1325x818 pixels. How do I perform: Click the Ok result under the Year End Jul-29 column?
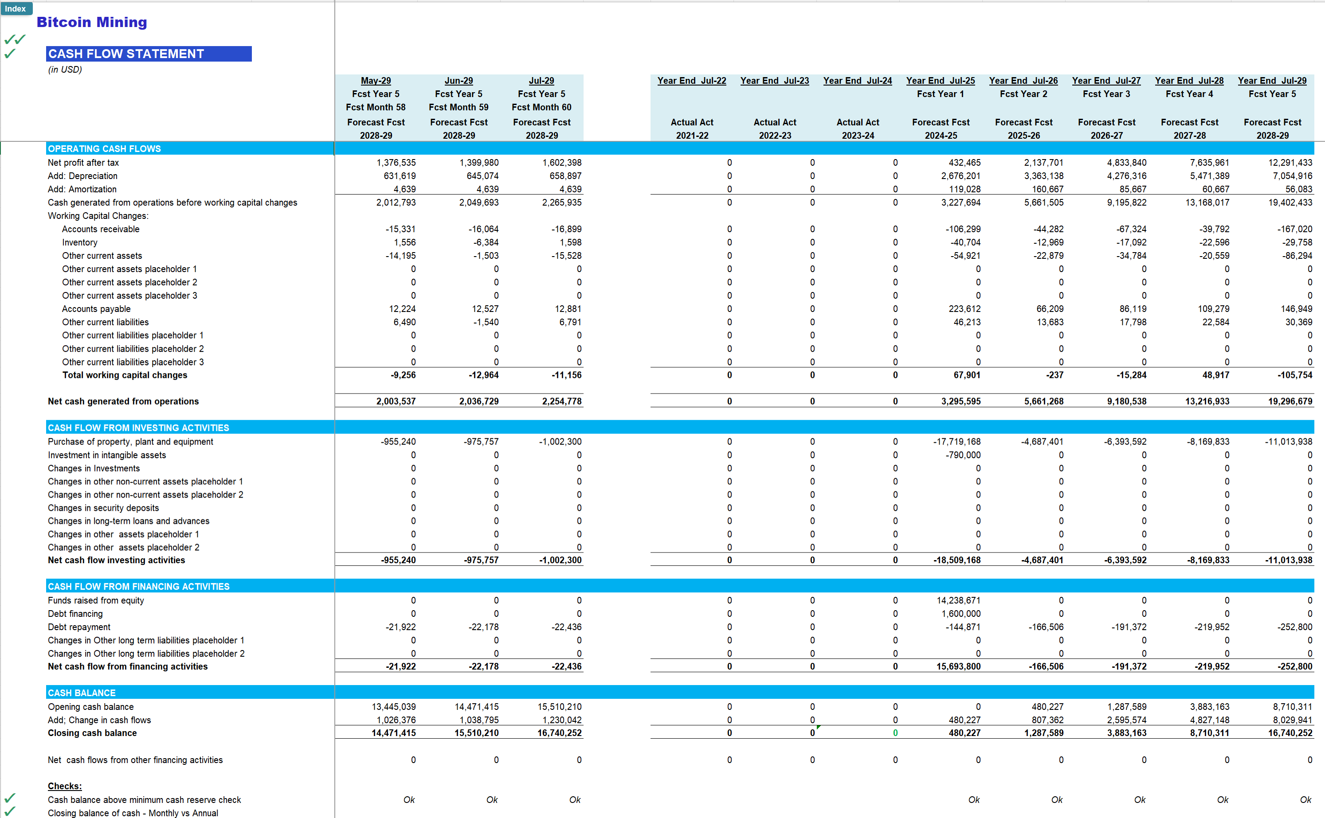(x=1306, y=799)
